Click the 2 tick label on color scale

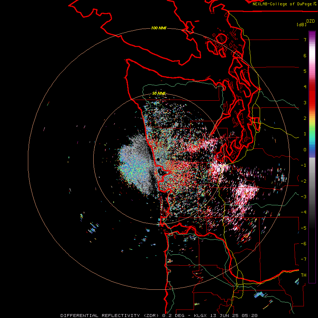point(305,118)
